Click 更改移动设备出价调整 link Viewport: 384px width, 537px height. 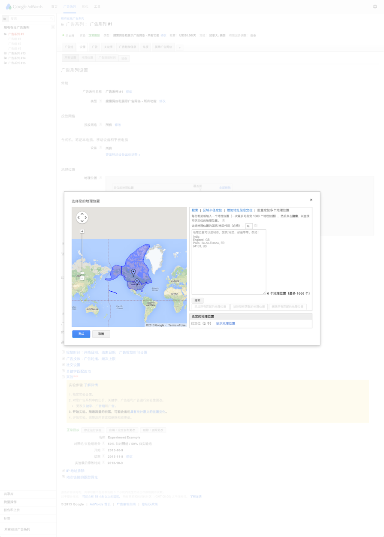click(x=123, y=154)
